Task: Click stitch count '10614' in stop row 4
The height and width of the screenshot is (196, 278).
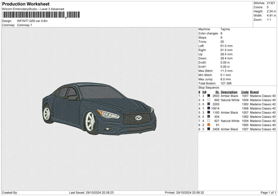Action: pos(215,109)
